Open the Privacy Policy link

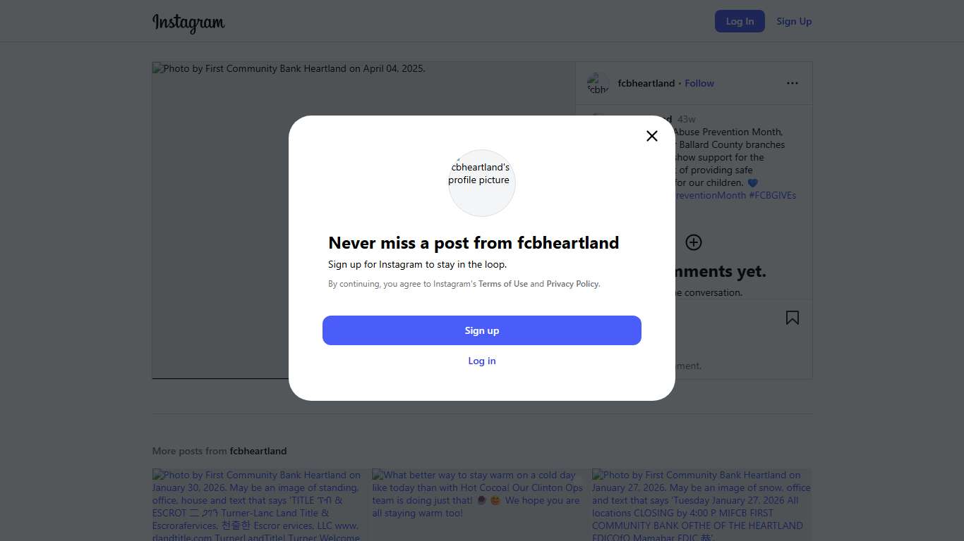pos(572,284)
